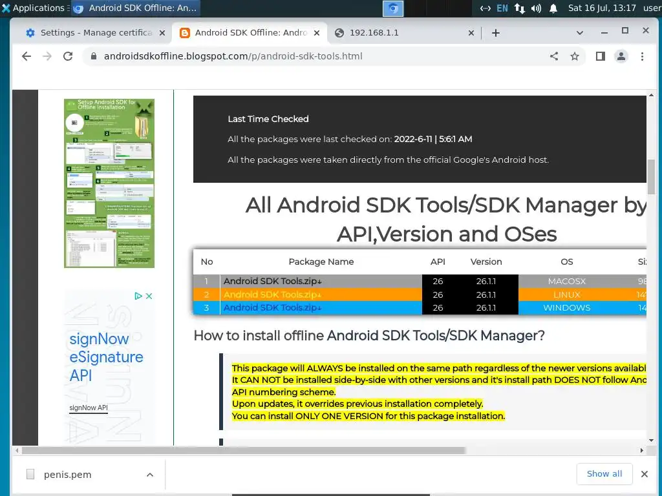Screen dimensions: 662x496
Task: Click the volume speaker tray icon
Action: 536,8
